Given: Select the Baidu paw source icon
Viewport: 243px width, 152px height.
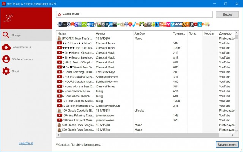Looking at the screenshot, I should (76, 24).
